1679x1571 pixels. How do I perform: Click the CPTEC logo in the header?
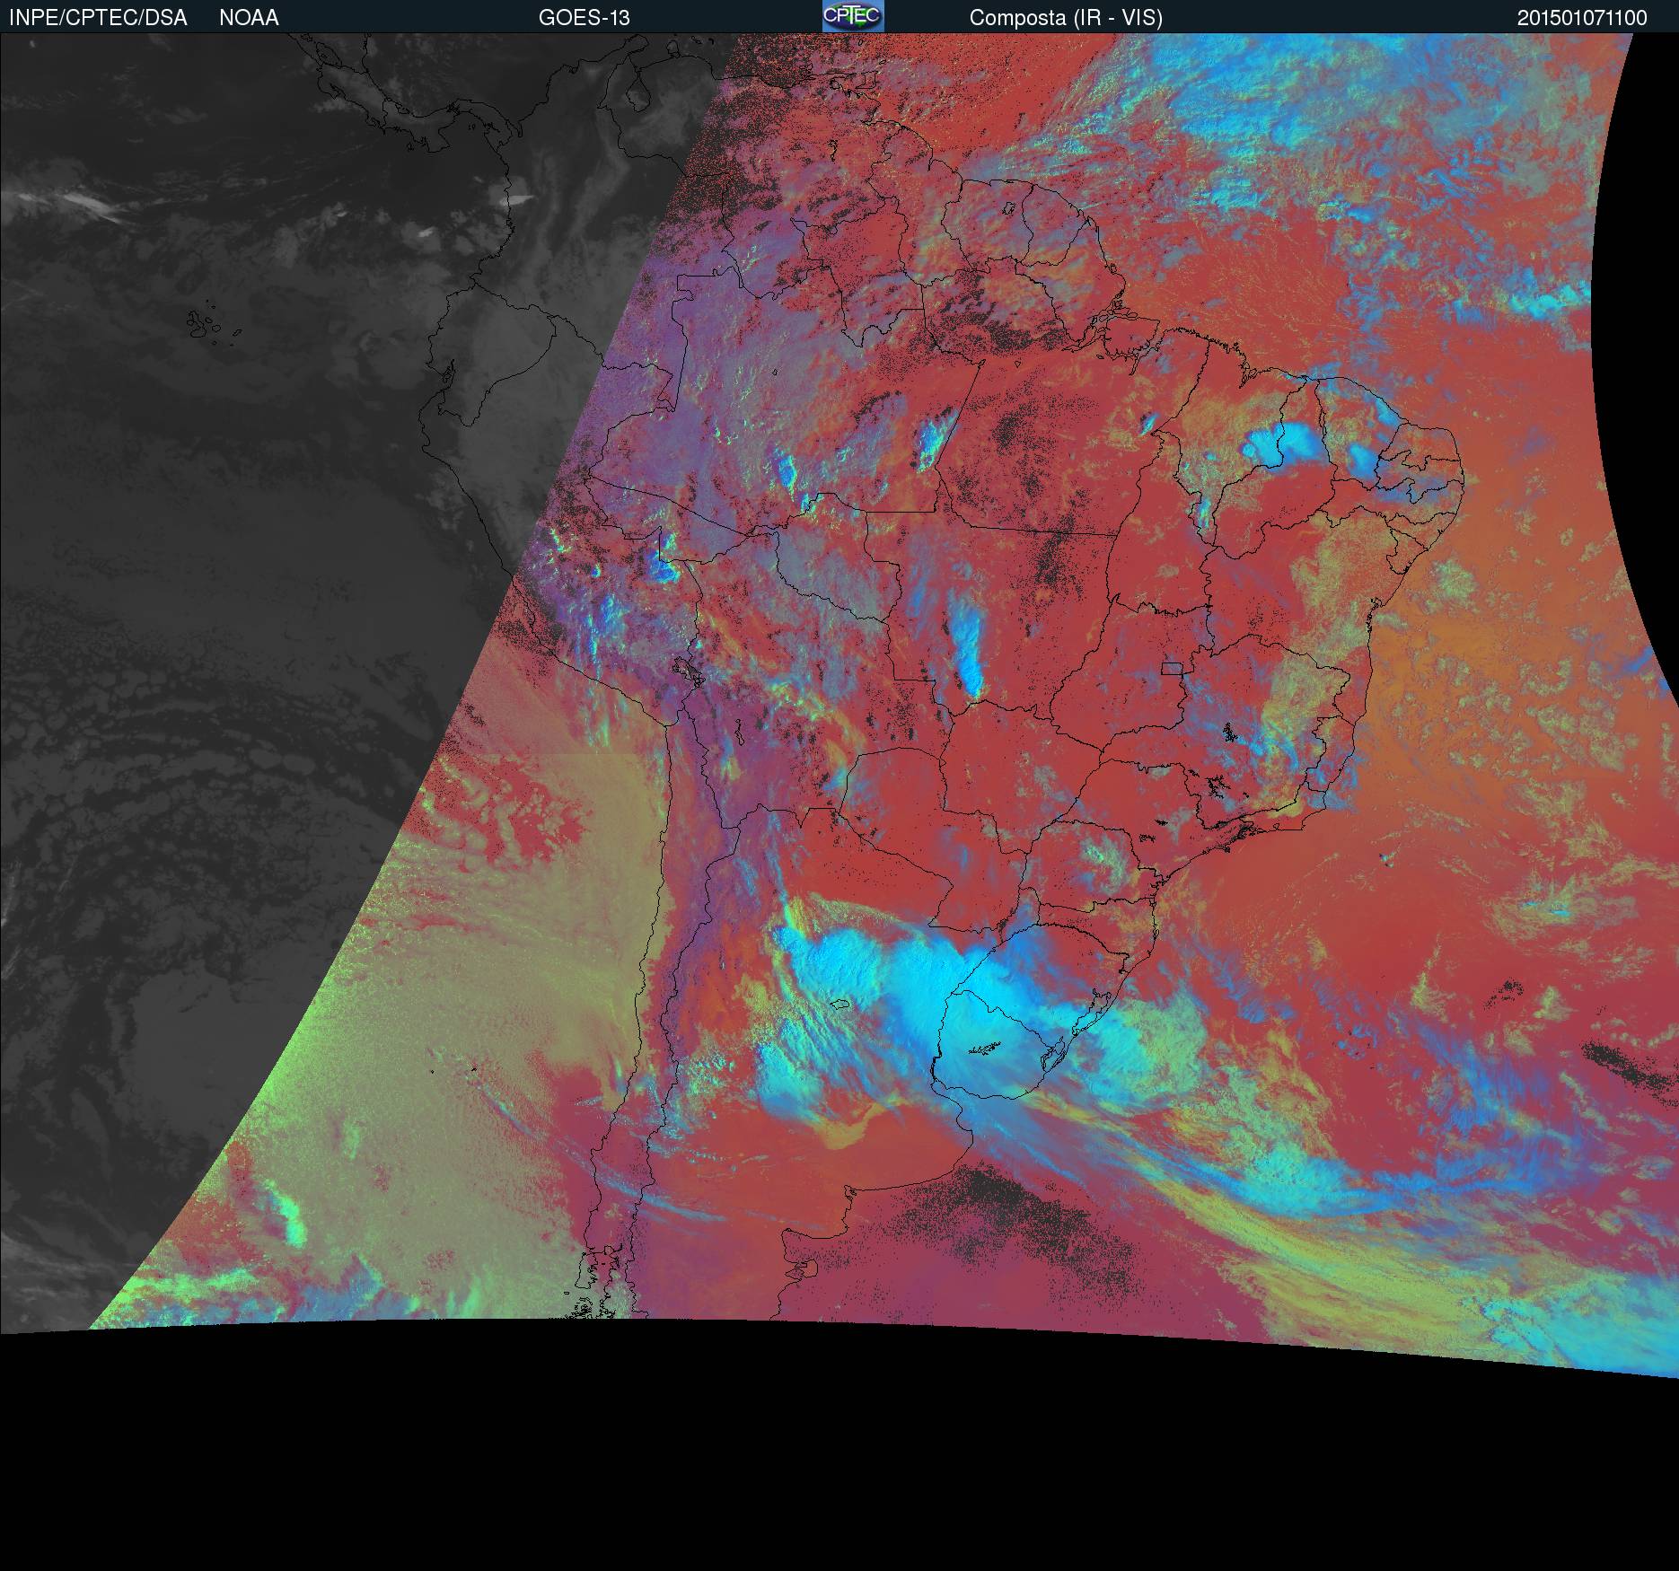click(852, 16)
